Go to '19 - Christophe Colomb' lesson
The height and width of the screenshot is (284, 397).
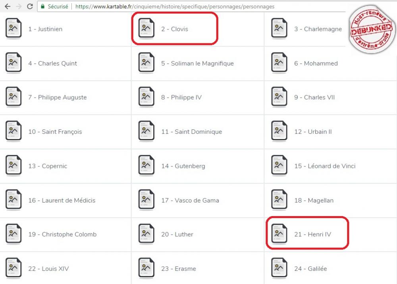[x=62, y=234]
